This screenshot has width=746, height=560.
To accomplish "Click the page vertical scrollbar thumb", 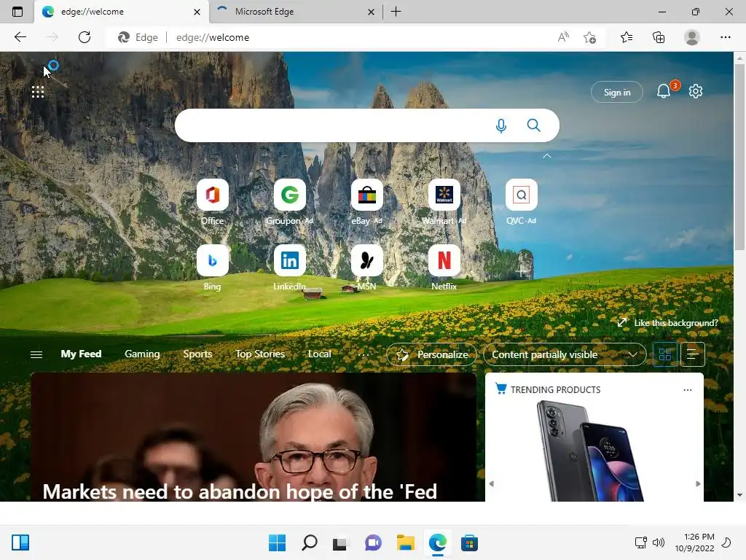I will pyautogui.click(x=739, y=156).
